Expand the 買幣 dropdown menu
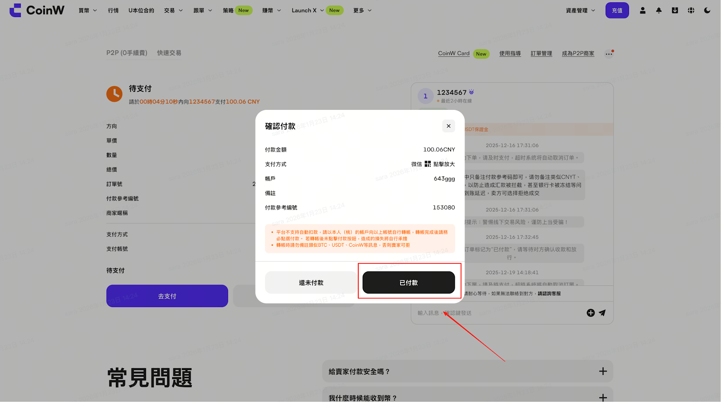Viewport: 721px width, 402px height. (88, 10)
